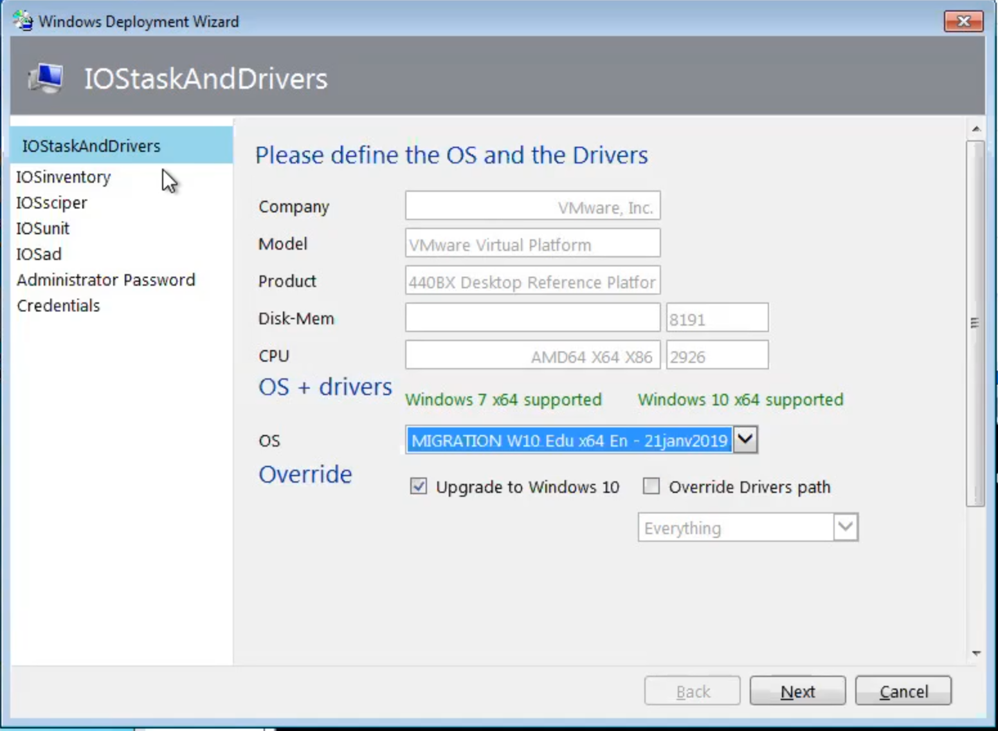Switch to the IOSad step
This screenshot has height=731, width=998.
[39, 254]
